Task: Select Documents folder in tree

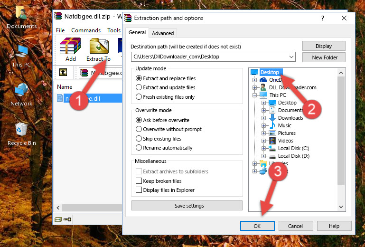Action: [x=290, y=110]
